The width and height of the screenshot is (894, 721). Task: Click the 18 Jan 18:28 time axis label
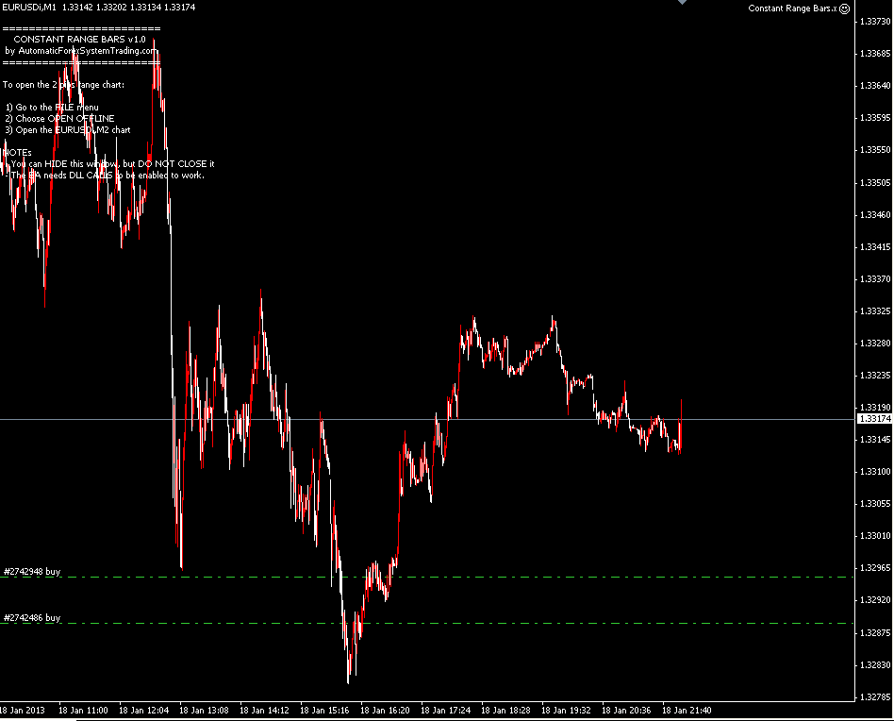tap(505, 711)
